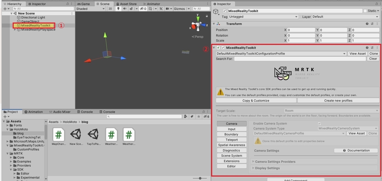The height and width of the screenshot is (181, 382).
Task: Expand Fonts folder in Project tree
Action: [7, 125]
